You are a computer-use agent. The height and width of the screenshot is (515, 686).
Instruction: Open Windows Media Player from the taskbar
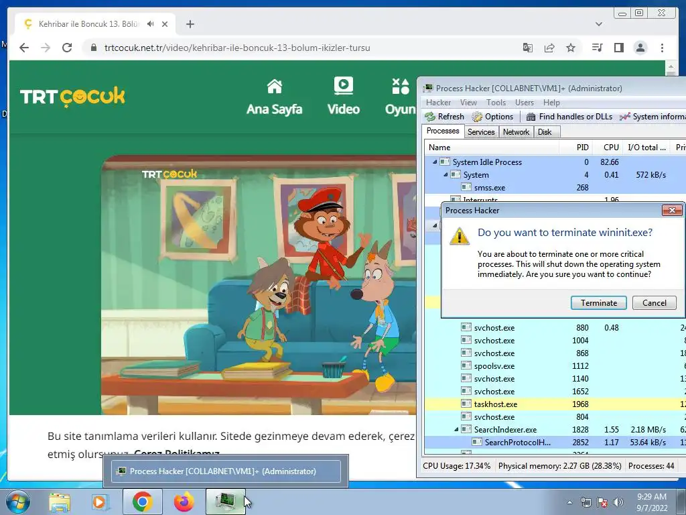(x=100, y=502)
